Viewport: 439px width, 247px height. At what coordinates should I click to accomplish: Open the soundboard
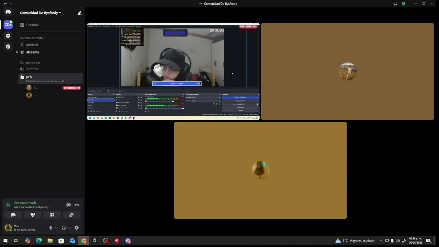(x=71, y=215)
